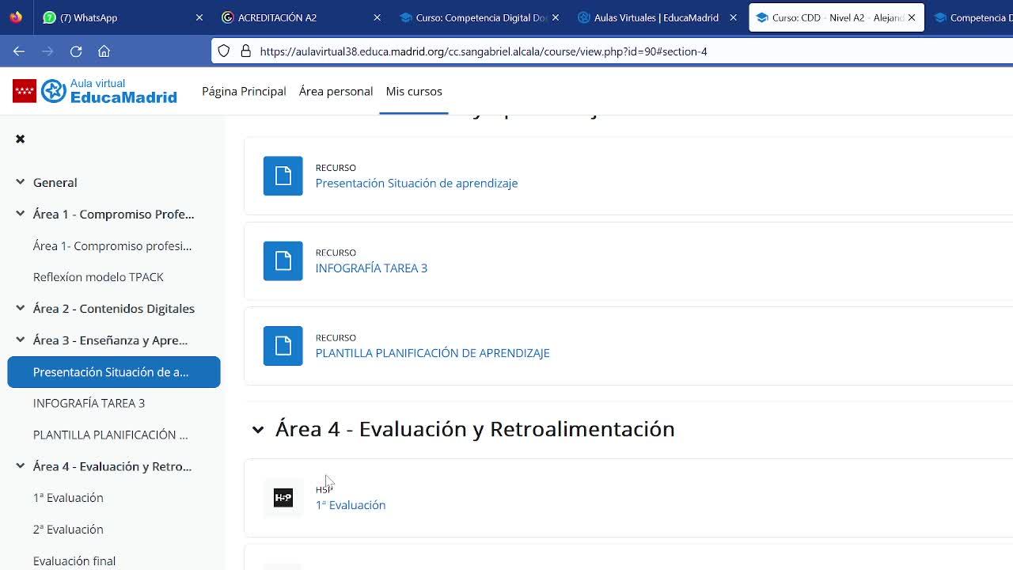Click the shield tracking protection icon
The height and width of the screenshot is (570, 1013).
pyautogui.click(x=224, y=51)
